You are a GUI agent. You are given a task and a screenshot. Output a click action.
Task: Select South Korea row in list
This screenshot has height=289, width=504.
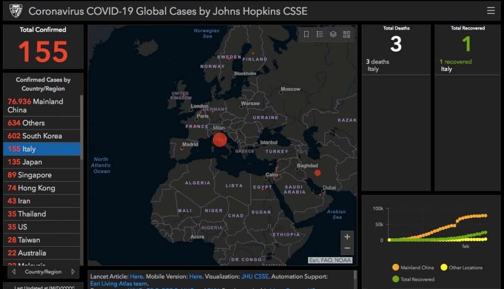42,136
